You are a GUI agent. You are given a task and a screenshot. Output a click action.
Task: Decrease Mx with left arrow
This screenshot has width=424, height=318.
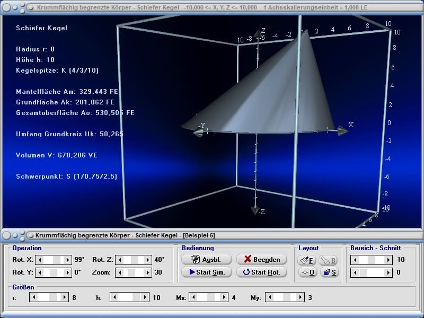[193, 297]
